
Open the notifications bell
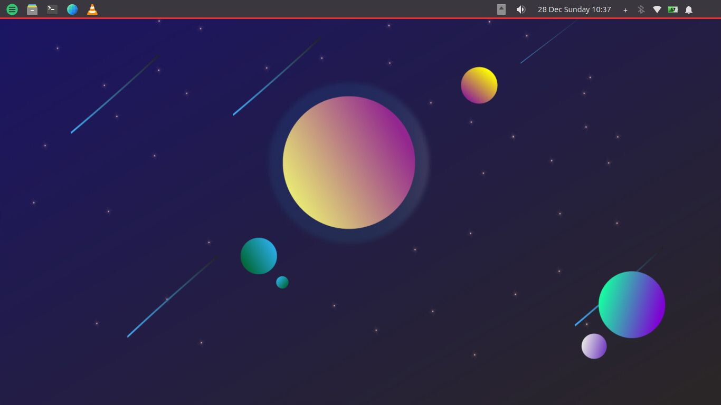coord(689,9)
